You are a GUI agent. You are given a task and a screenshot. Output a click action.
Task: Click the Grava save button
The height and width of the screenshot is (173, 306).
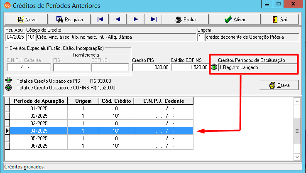[279, 85]
